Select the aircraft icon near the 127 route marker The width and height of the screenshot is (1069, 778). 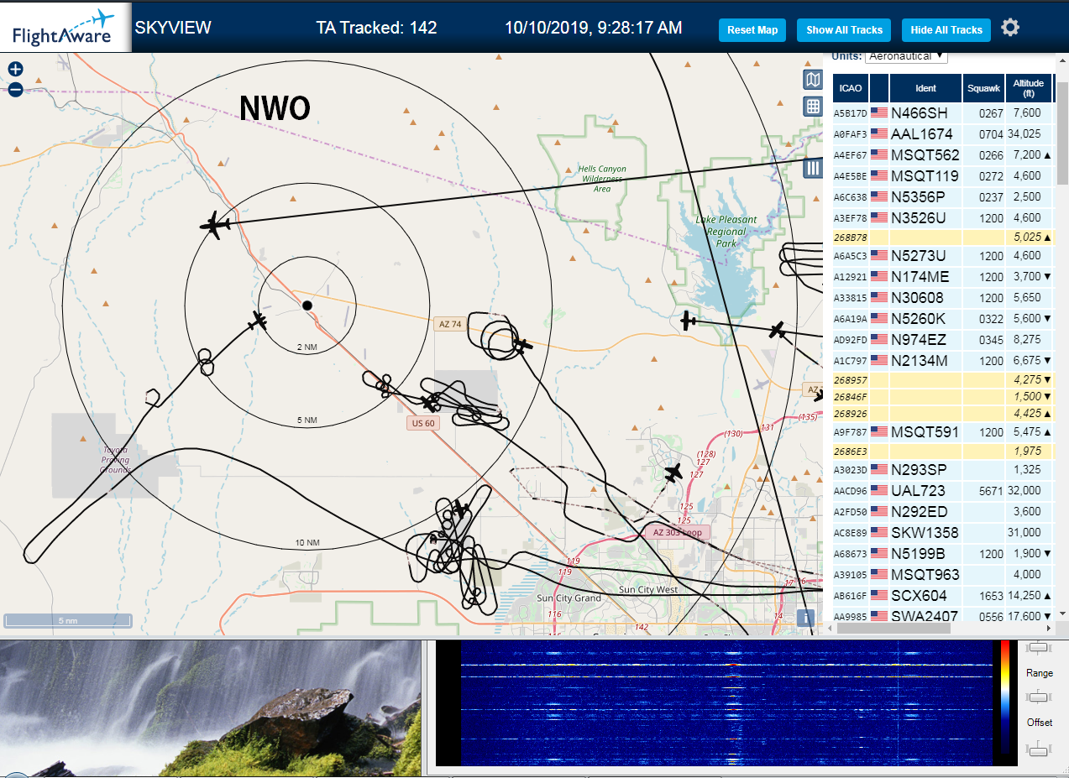pos(673,473)
